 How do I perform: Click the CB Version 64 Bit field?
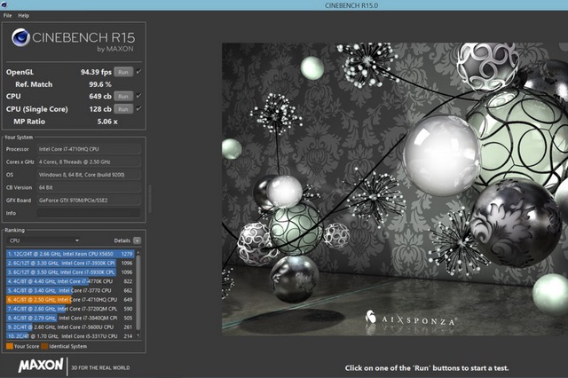(x=89, y=187)
